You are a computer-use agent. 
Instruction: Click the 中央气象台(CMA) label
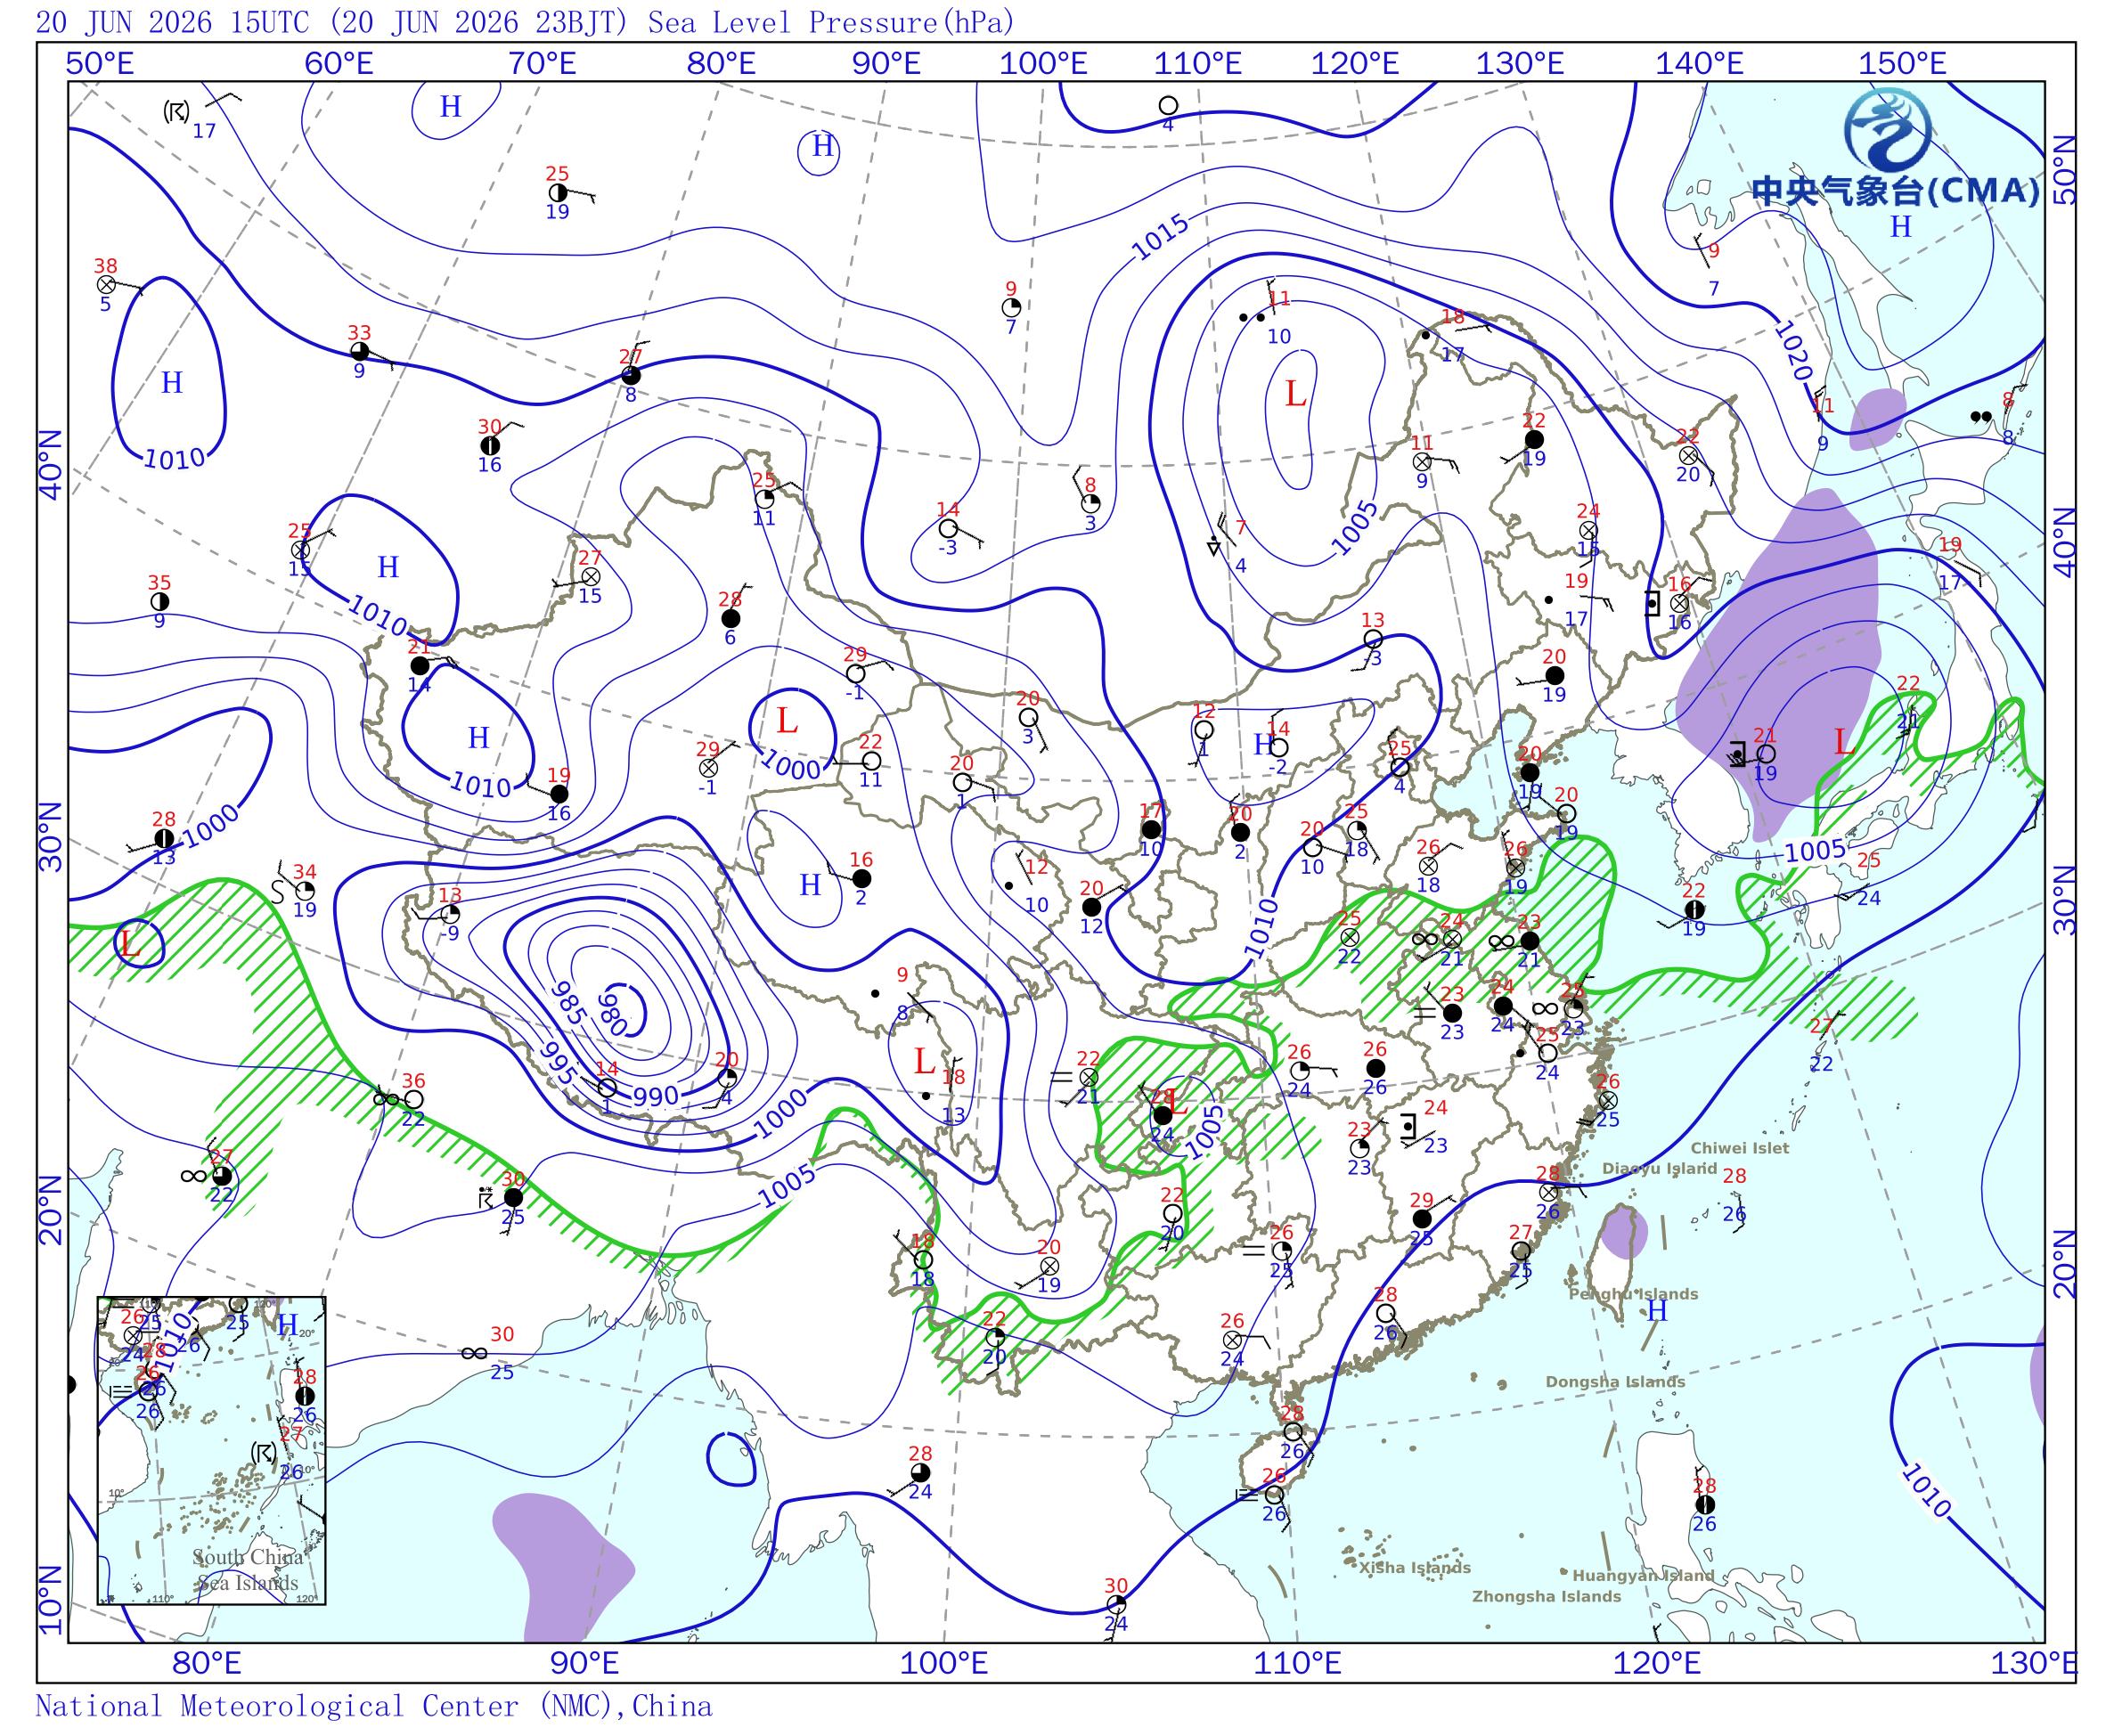[1895, 191]
